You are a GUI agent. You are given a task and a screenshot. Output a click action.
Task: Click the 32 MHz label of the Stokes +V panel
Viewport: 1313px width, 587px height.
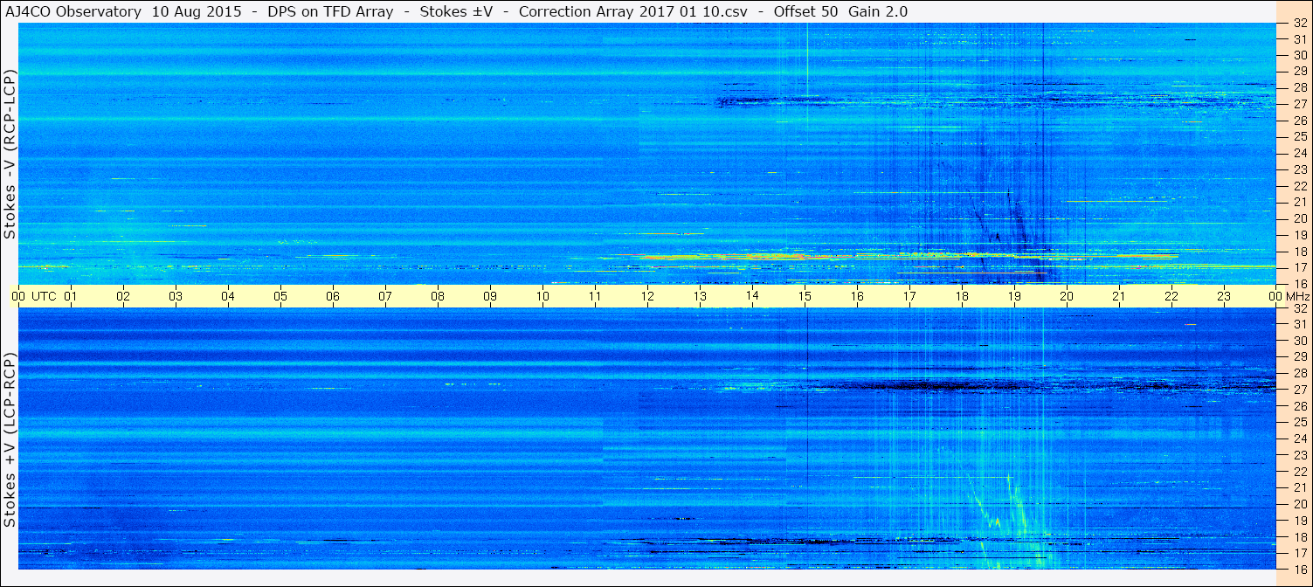tap(1299, 308)
